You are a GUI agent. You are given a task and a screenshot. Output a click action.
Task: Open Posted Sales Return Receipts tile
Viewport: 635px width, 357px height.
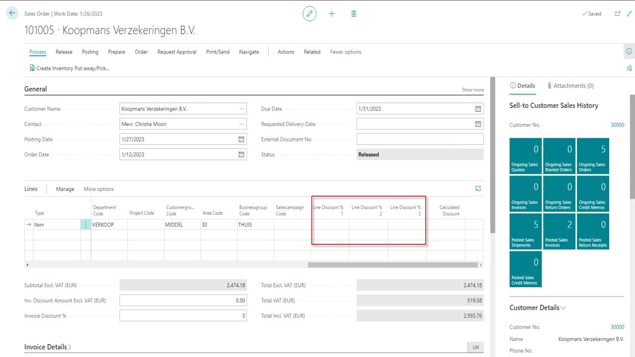pos(593,232)
